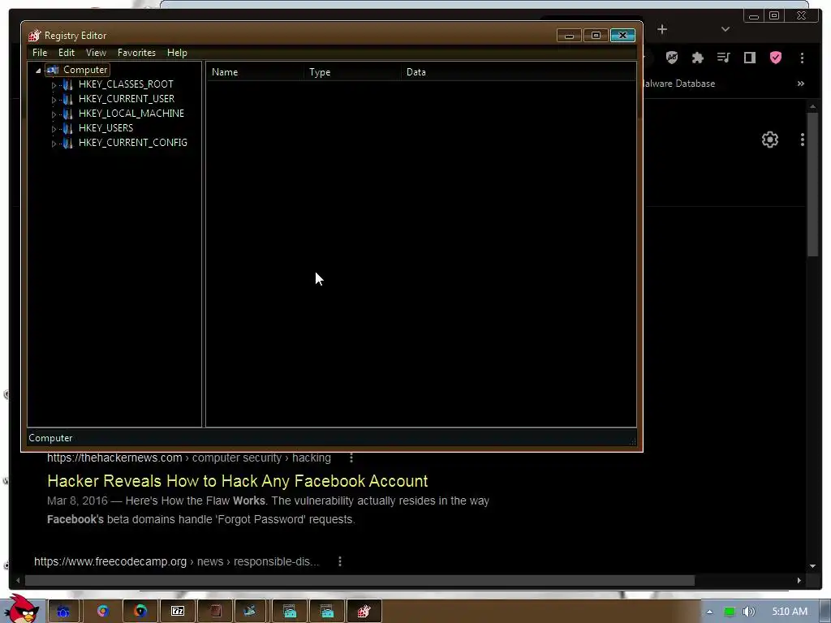Open more options for the thehackernews.com result
Image resolution: width=831 pixels, height=623 pixels.
[351, 458]
